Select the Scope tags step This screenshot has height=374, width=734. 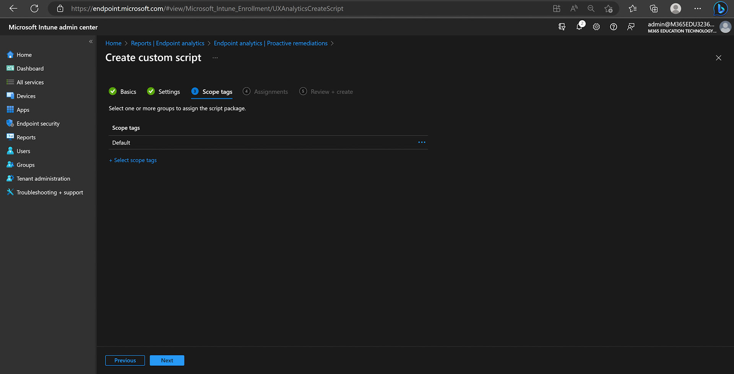(x=212, y=92)
